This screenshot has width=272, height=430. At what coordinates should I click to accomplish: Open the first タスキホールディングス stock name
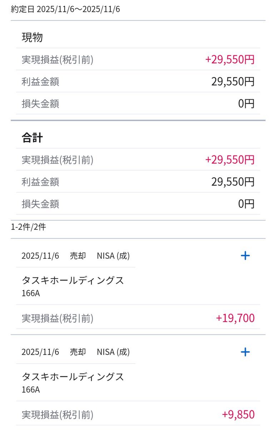(73, 280)
